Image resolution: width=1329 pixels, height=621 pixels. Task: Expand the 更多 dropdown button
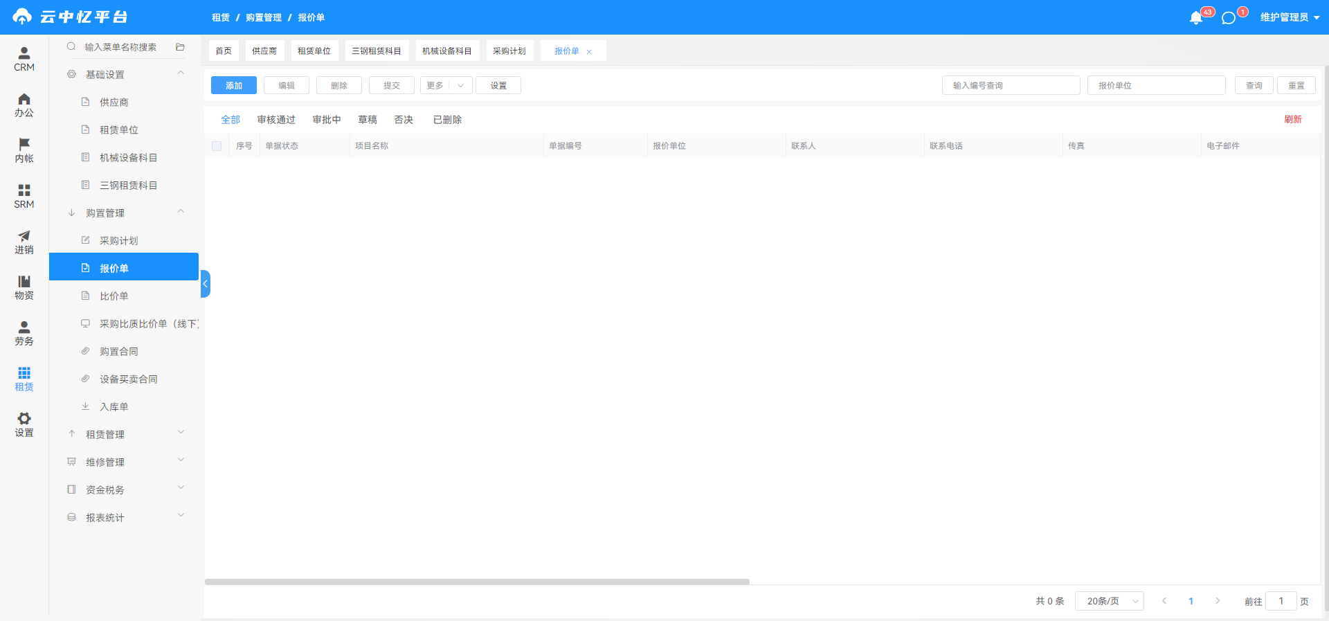pyautogui.click(x=446, y=85)
